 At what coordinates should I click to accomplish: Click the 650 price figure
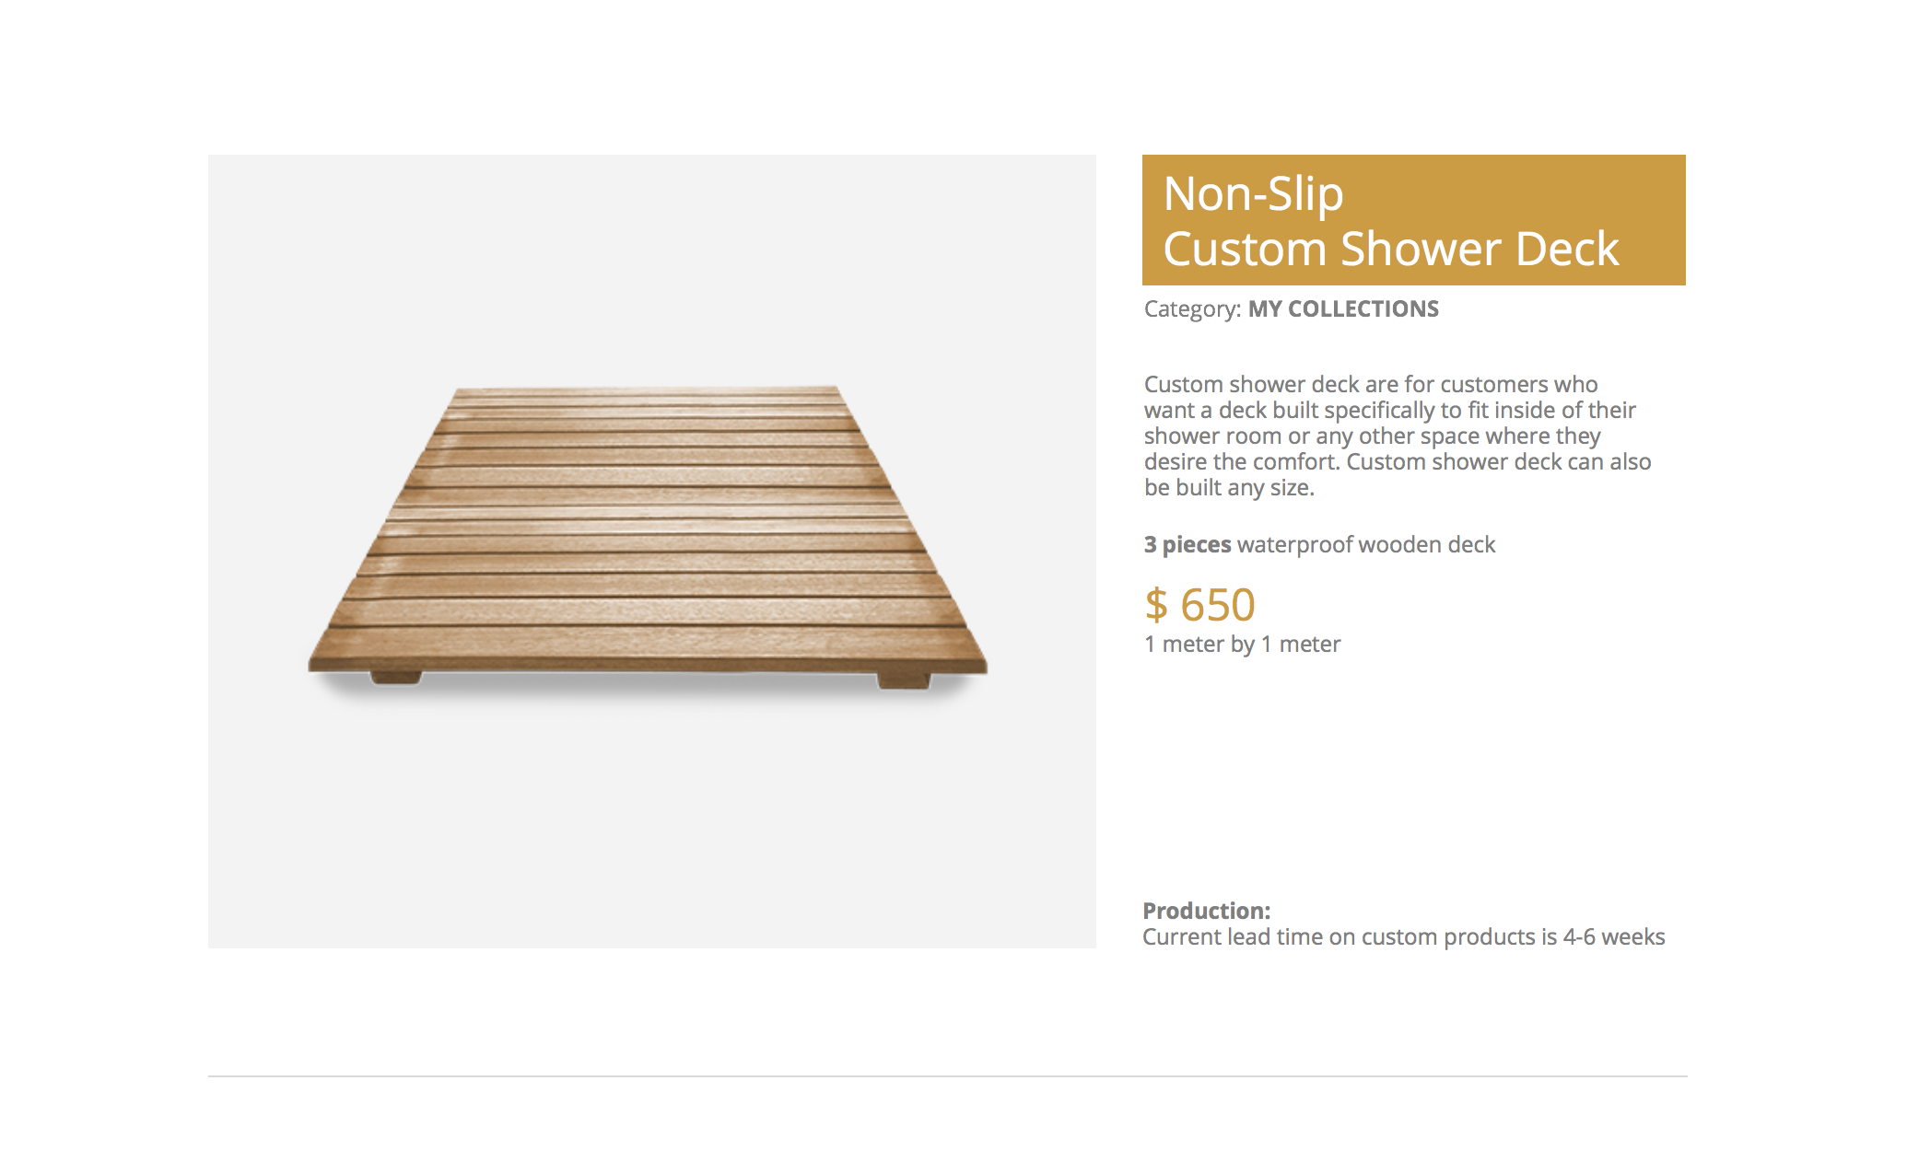pos(1218,605)
